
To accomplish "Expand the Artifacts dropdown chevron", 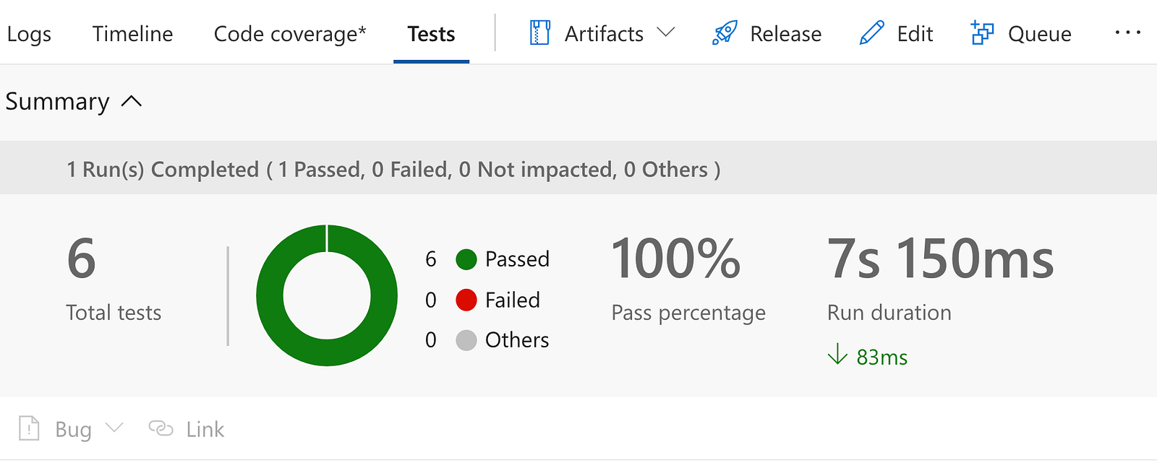I will (x=666, y=33).
